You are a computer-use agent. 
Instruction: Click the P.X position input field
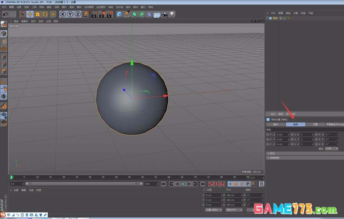pos(282,134)
